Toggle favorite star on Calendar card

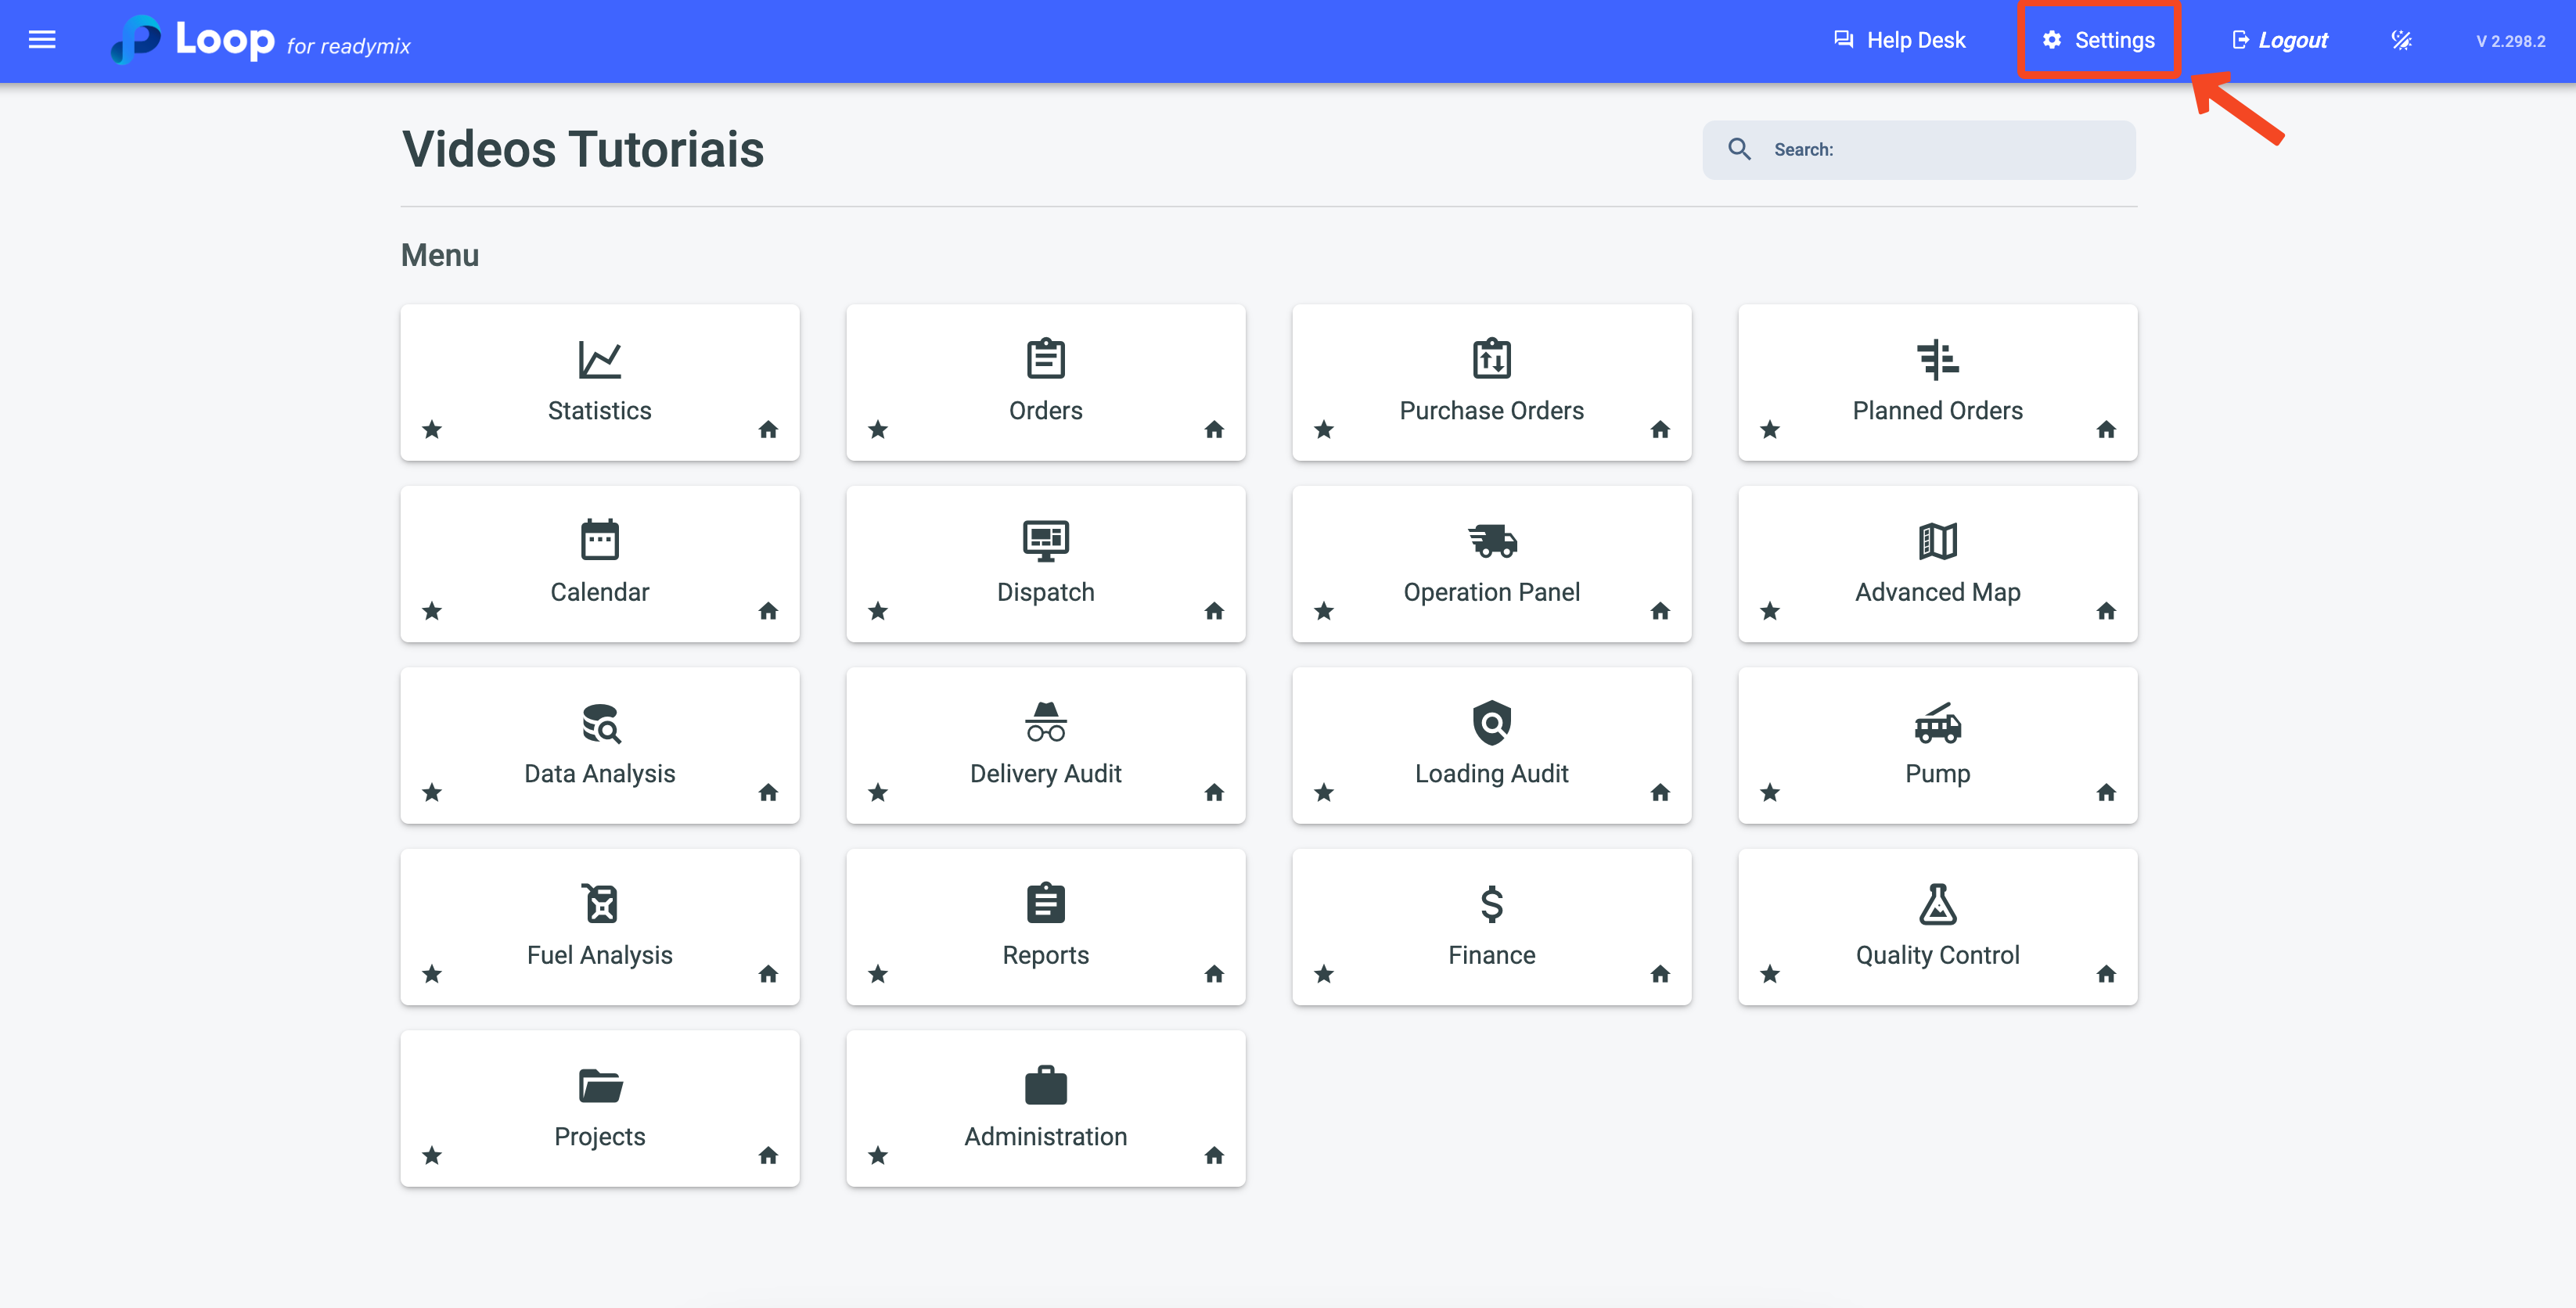(x=432, y=611)
